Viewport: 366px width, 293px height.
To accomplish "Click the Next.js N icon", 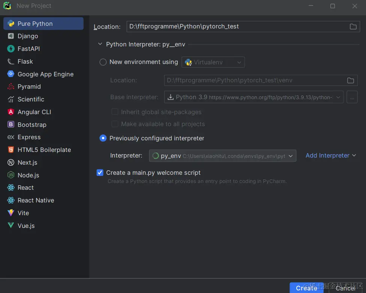I will click(11, 162).
